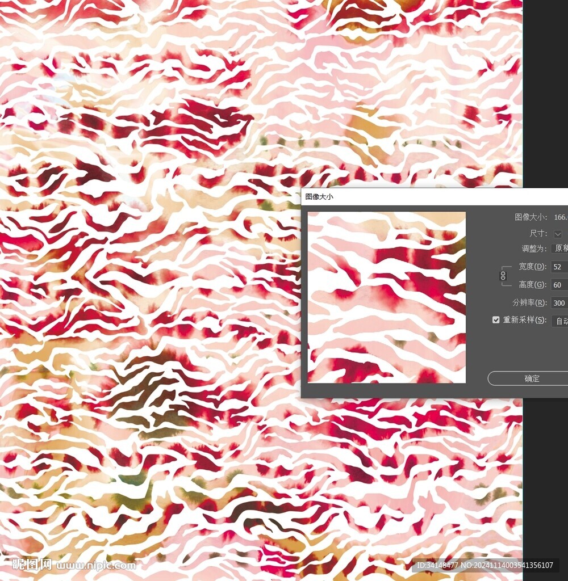This screenshot has height=581, width=568.
Task: Open the 尺寸 units dropdown arrow
Action: coord(558,234)
